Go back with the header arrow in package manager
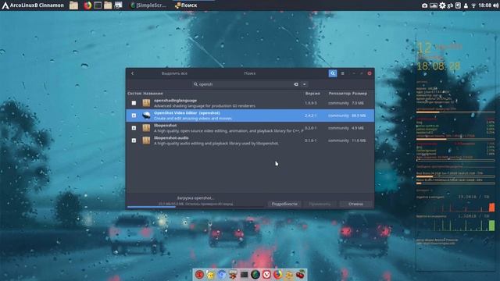The height and width of the screenshot is (281, 500). tap(132, 73)
